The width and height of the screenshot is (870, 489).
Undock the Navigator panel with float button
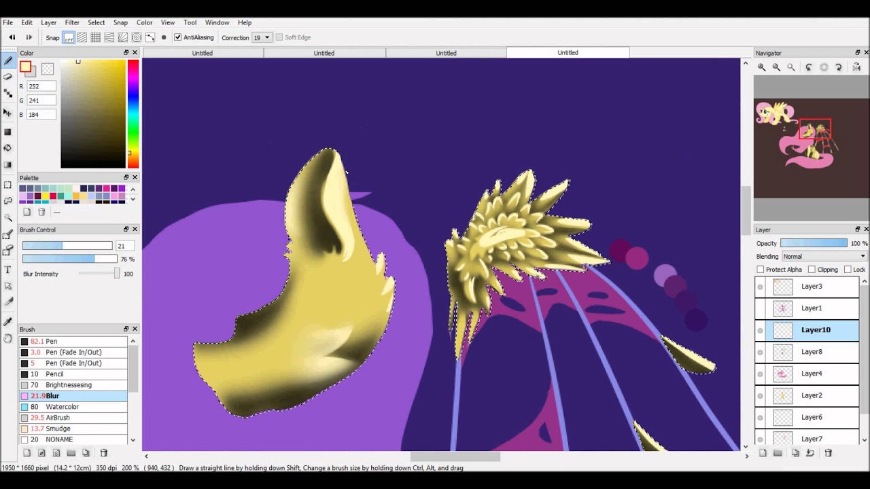click(x=858, y=53)
